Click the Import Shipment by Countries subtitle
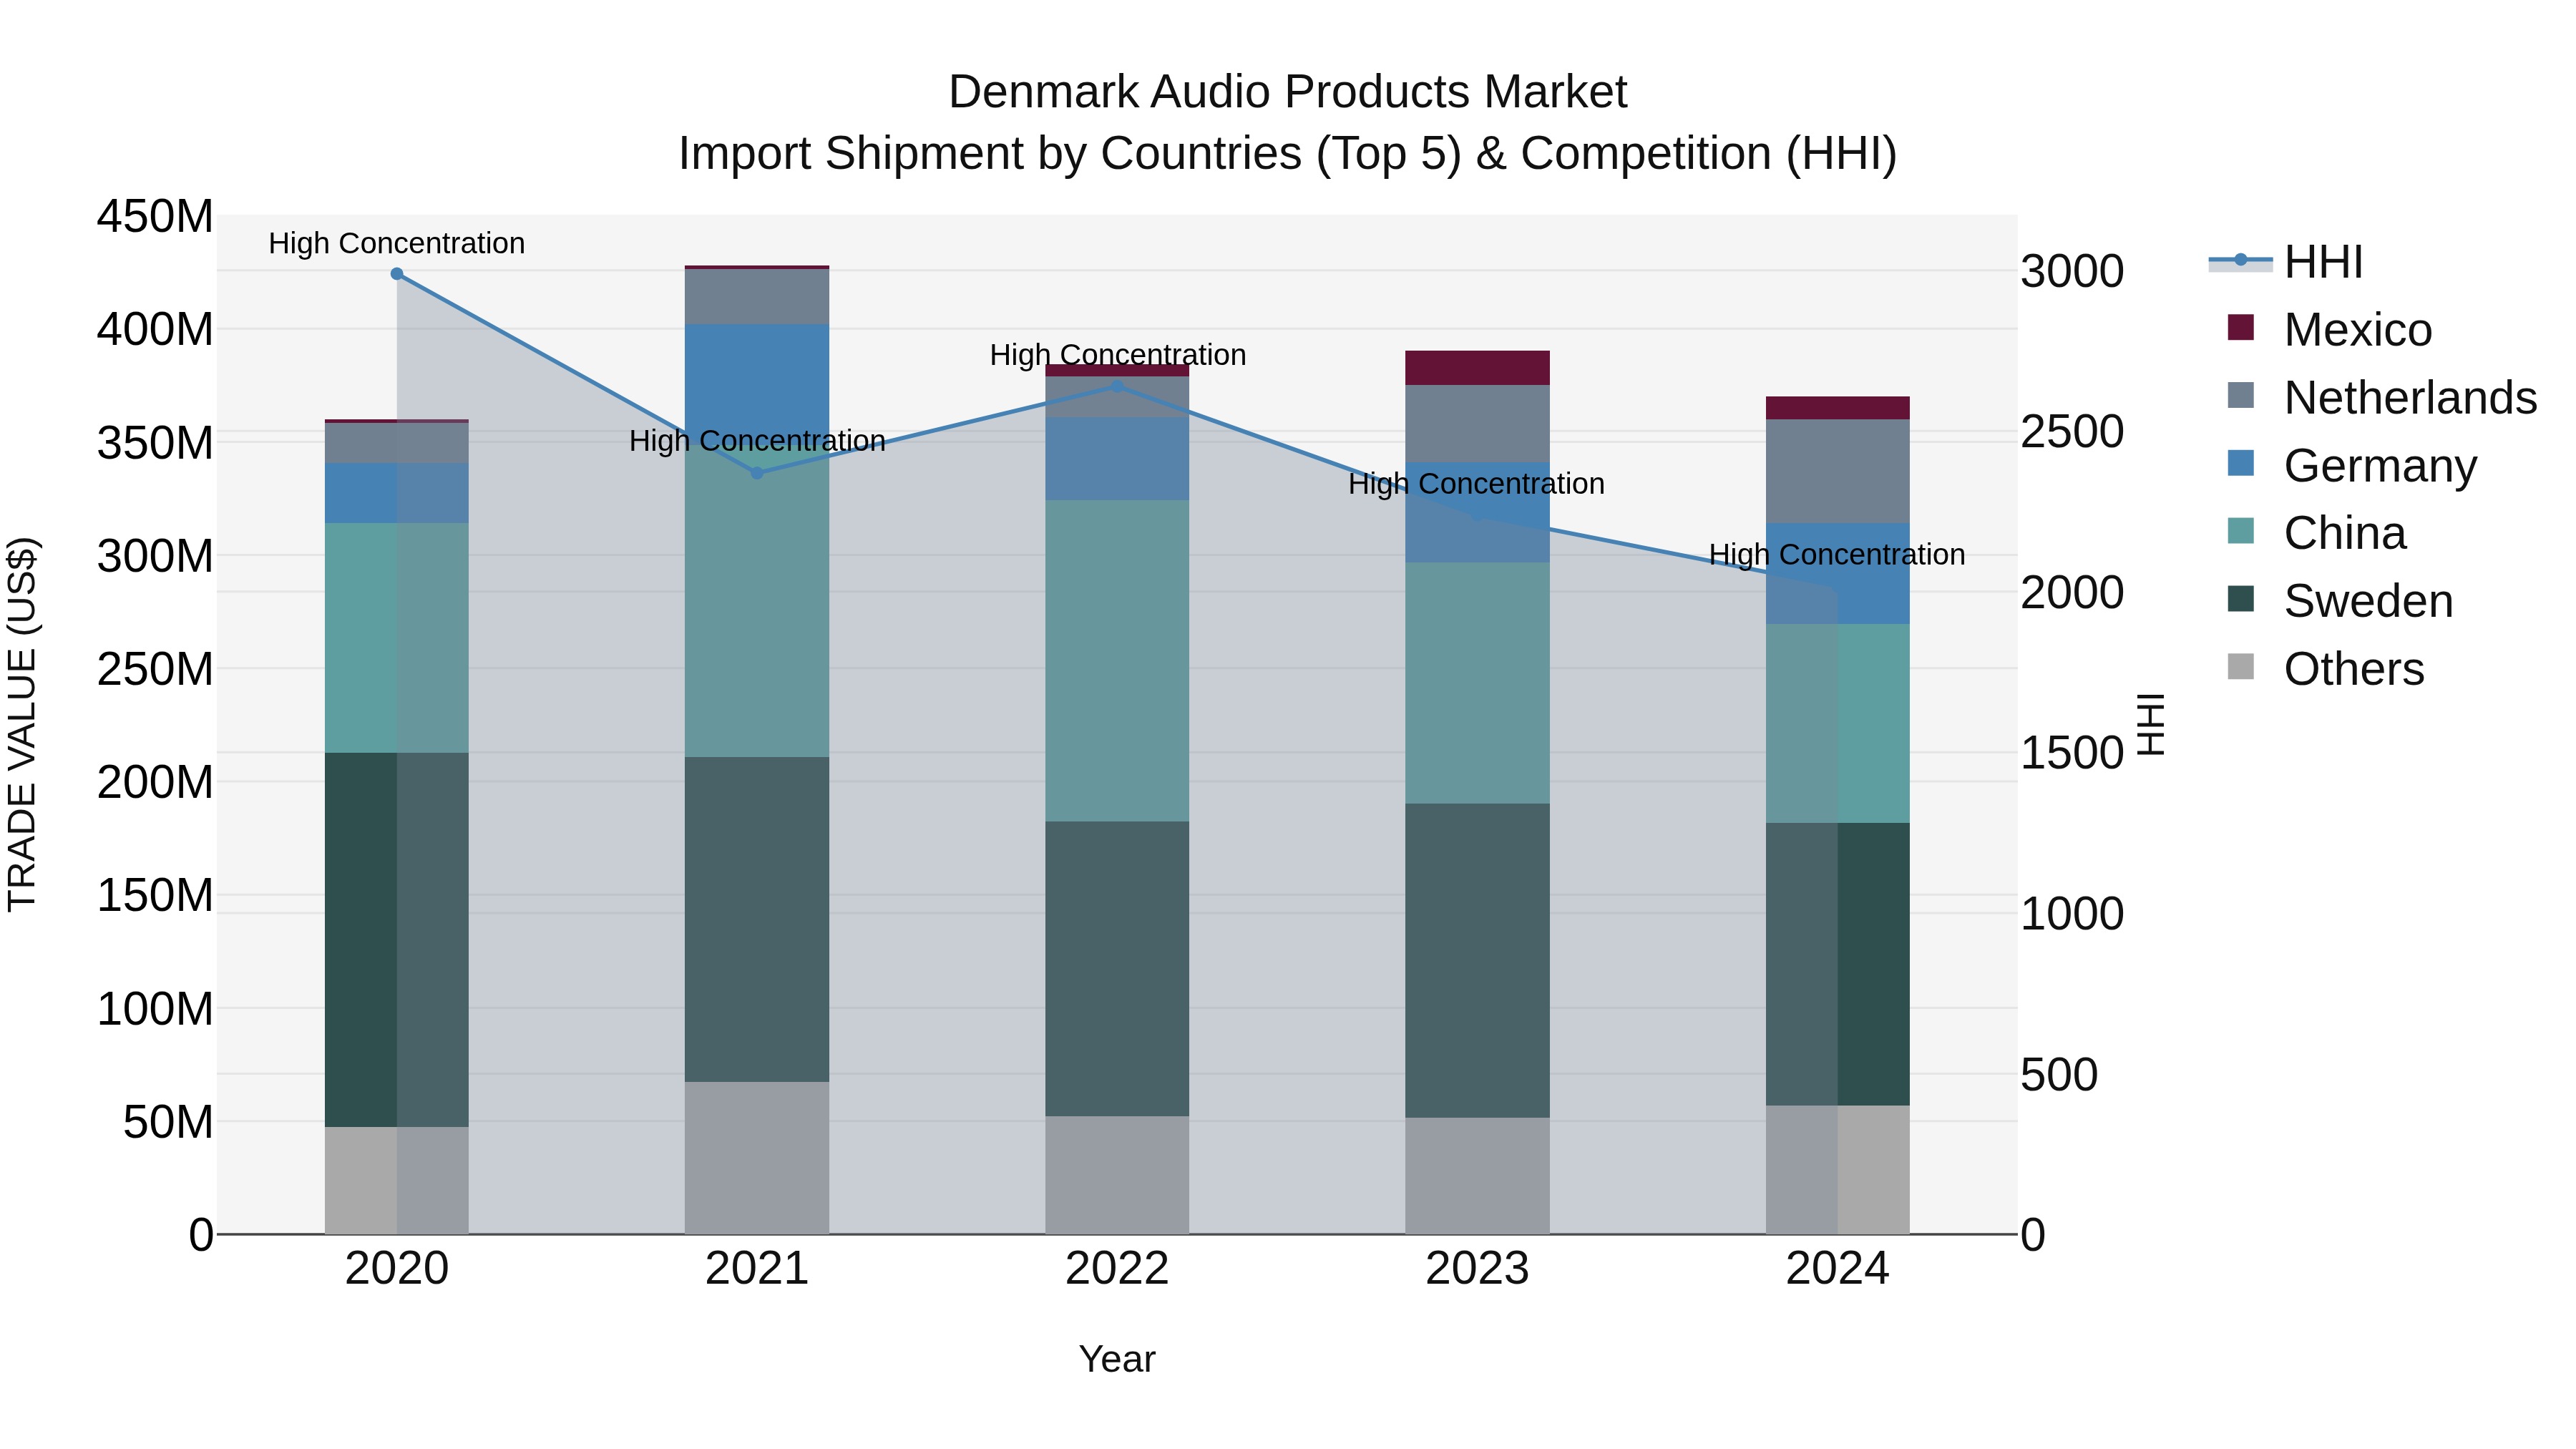The width and height of the screenshot is (2576, 1449). coord(1288,154)
